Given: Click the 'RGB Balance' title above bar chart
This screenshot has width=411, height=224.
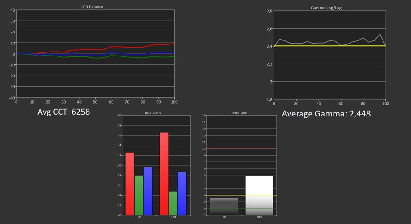Looking at the screenshot, I should point(153,113).
